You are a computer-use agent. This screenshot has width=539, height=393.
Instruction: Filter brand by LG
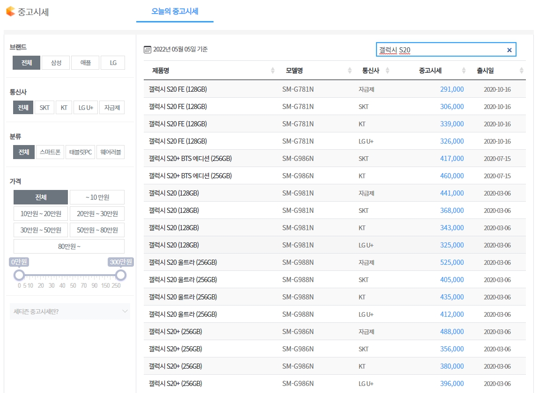[113, 63]
